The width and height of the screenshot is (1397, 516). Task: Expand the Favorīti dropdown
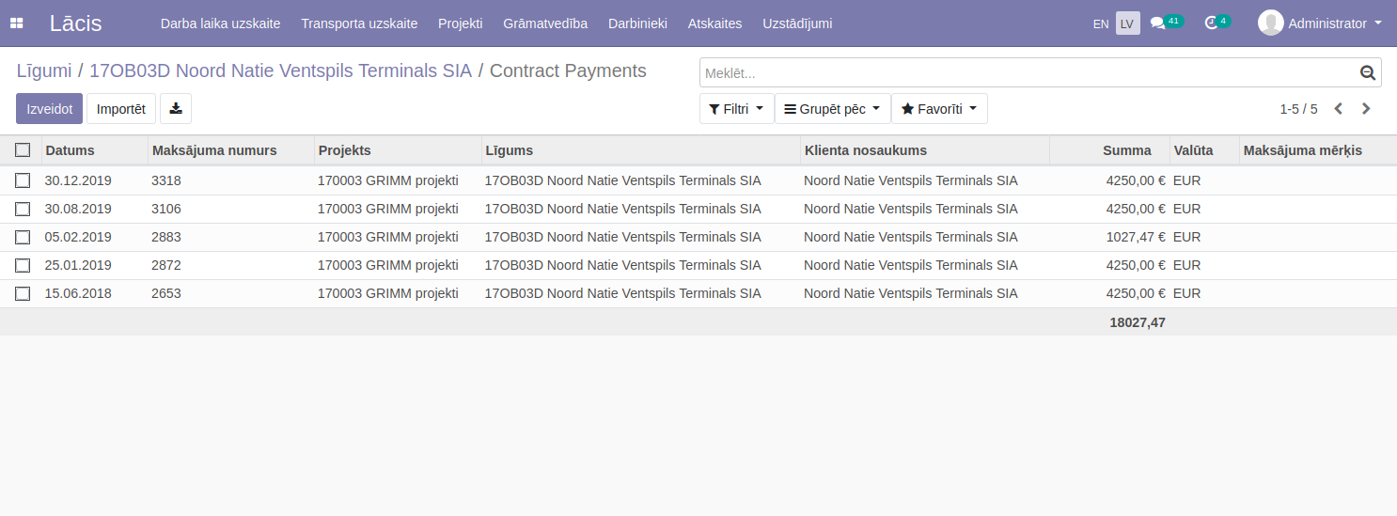pos(938,109)
